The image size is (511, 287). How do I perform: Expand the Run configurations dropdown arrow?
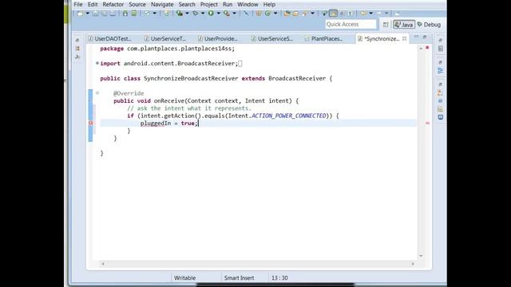point(218,14)
